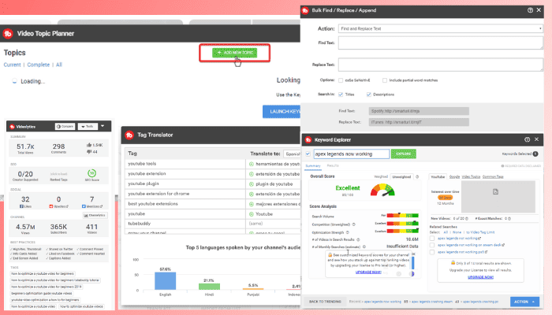552x315 pixels.
Task: Check the 'apex legends not working' related search
Action: click(x=432, y=239)
